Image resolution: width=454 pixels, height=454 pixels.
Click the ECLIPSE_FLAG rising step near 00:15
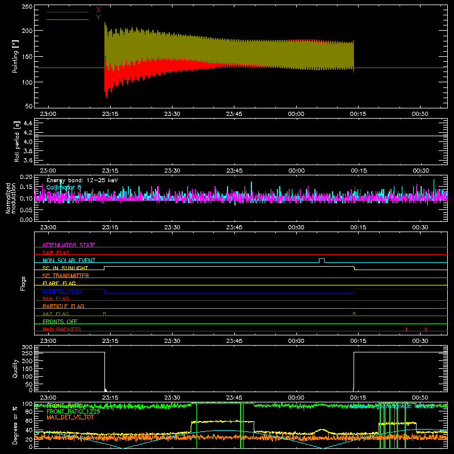pyautogui.click(x=354, y=291)
